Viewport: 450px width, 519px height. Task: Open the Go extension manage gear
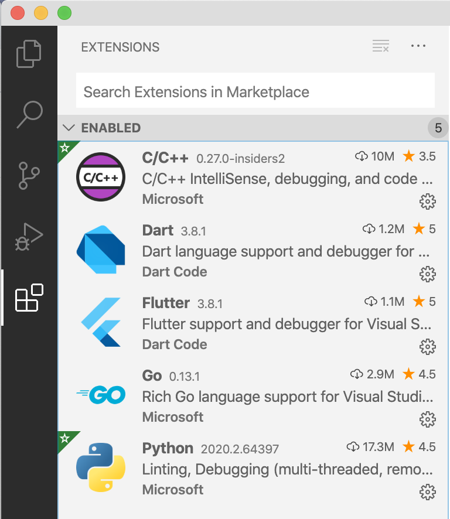[428, 419]
